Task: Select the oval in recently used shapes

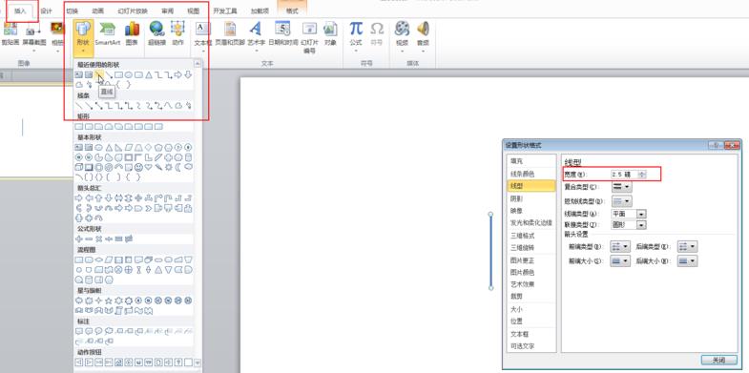Action: tap(129, 74)
